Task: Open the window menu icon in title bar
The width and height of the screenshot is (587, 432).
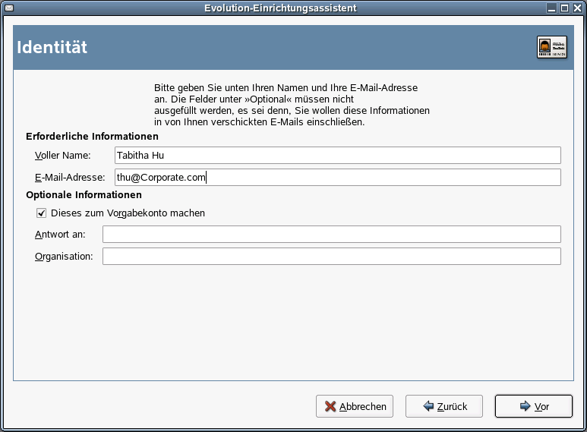Action: point(9,8)
